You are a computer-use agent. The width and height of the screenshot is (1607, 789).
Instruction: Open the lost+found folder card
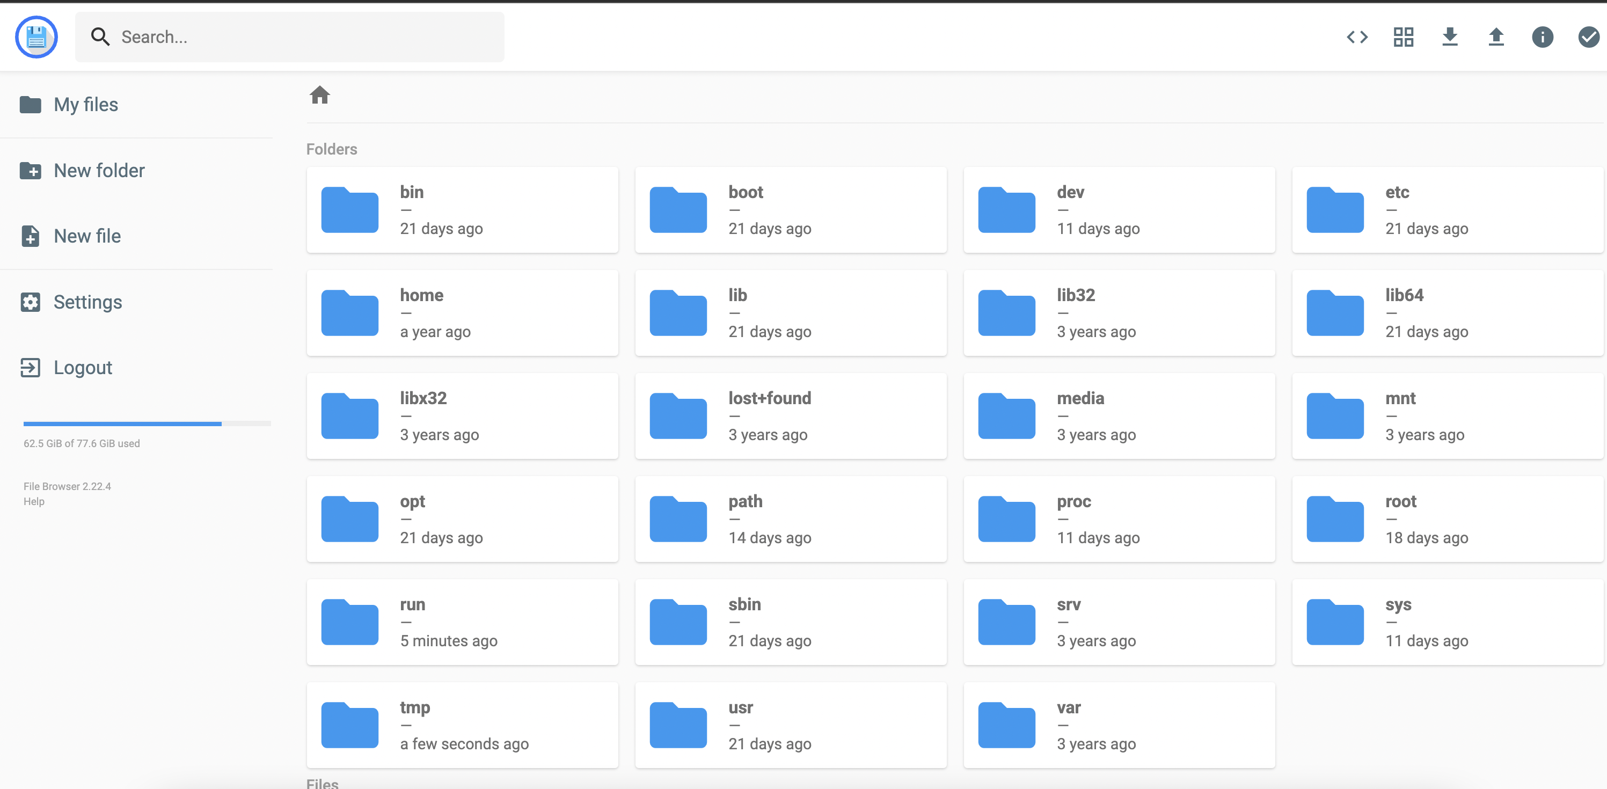click(x=791, y=415)
